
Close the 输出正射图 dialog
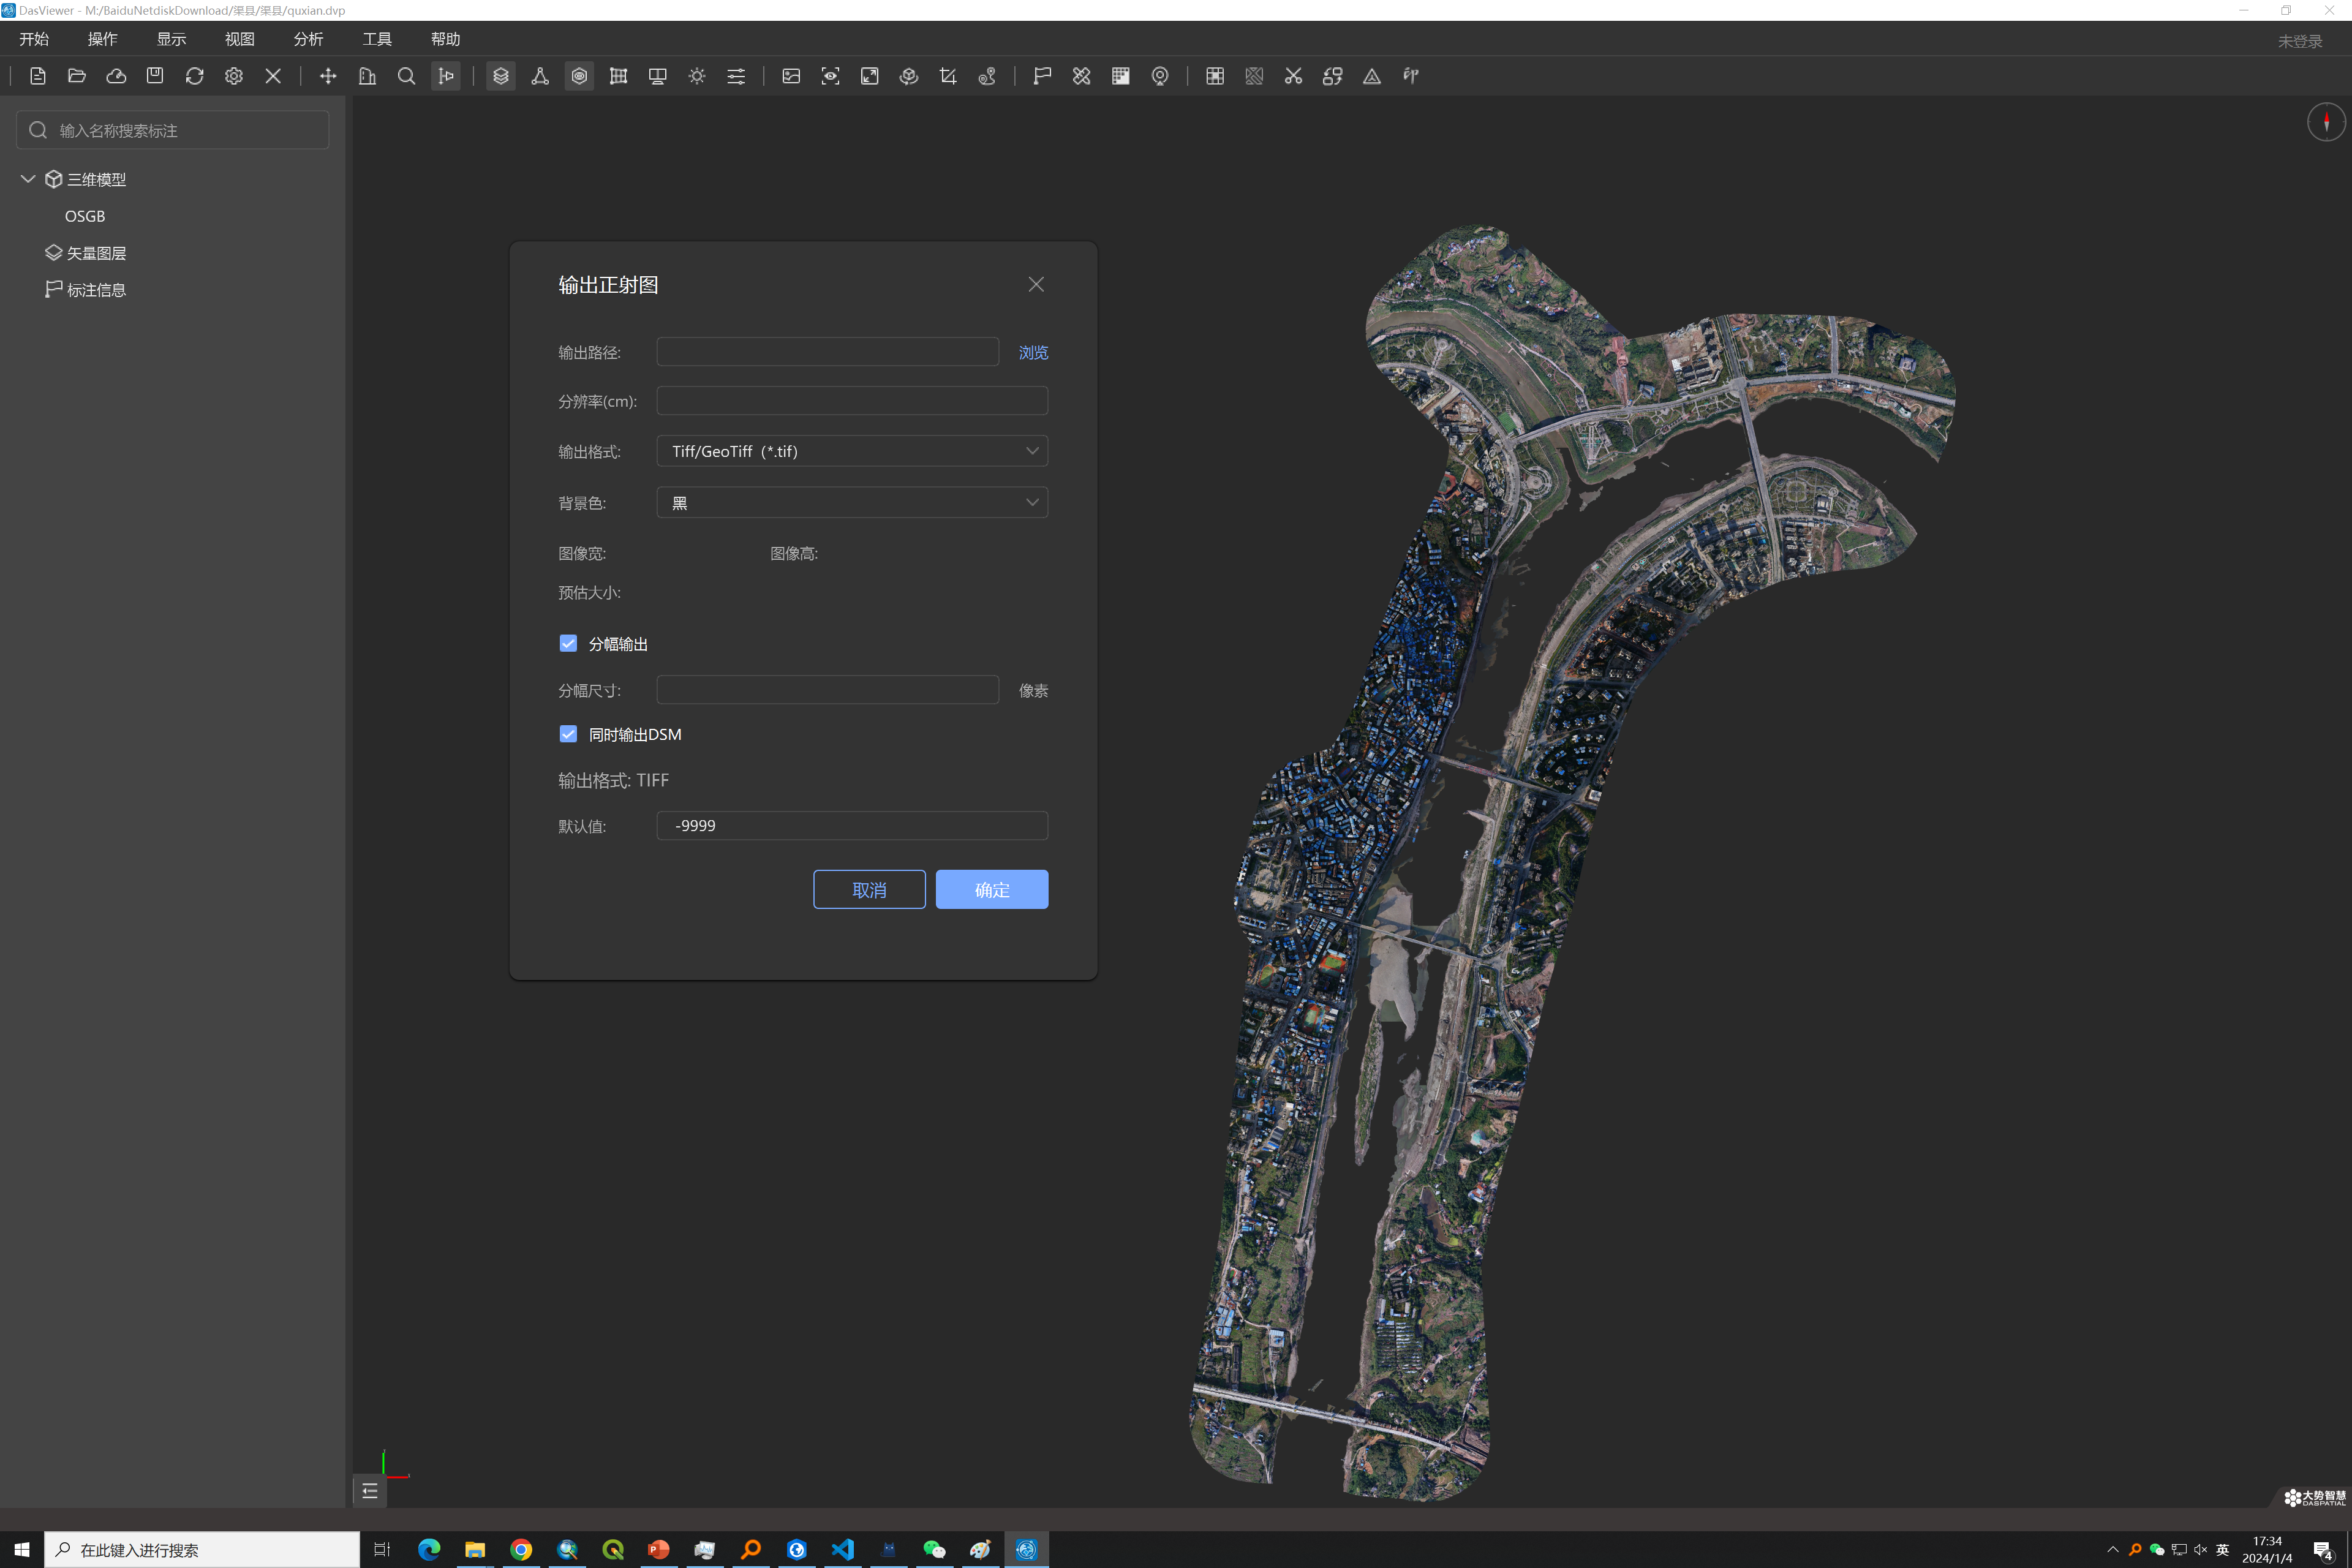tap(1036, 284)
